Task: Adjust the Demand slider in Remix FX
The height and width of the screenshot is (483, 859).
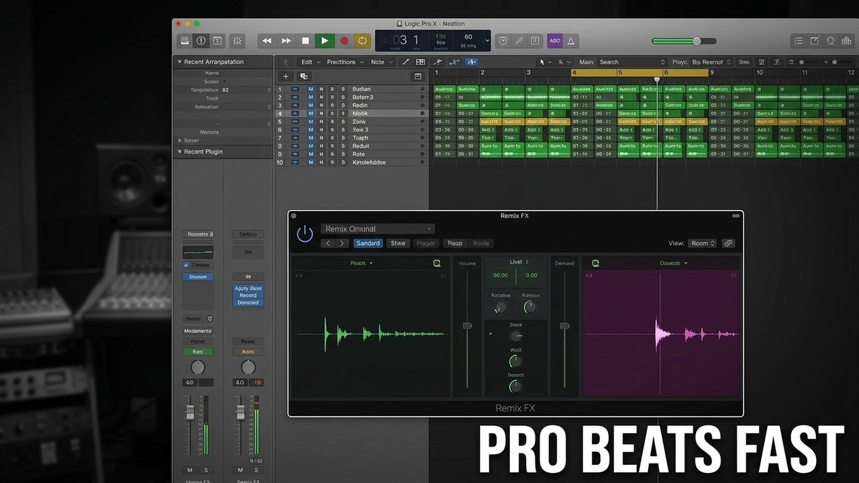Action: click(x=564, y=326)
